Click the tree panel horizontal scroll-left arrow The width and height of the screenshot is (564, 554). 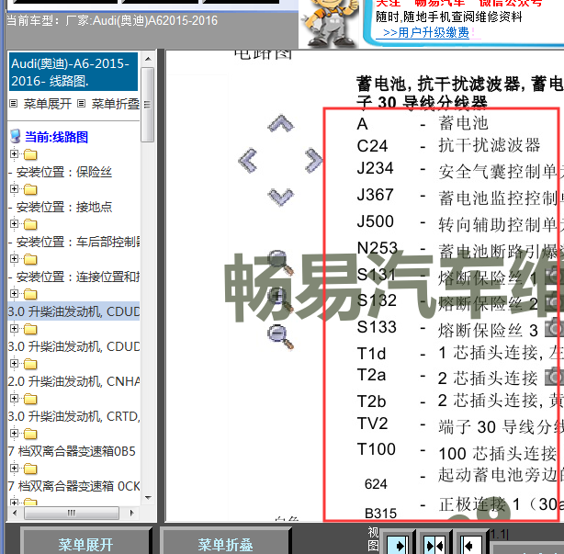pyautogui.click(x=15, y=513)
